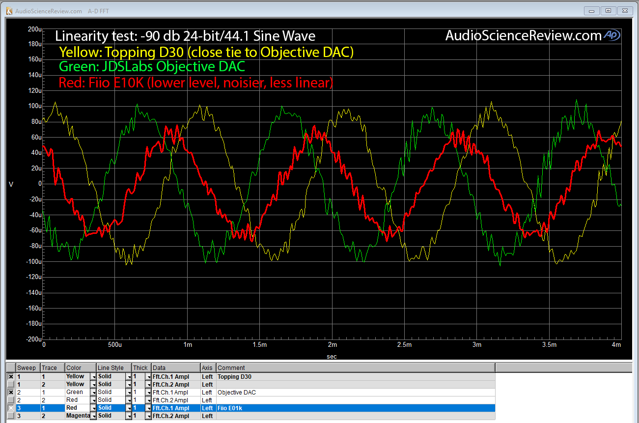
Task: Open line style dropdown for Fiio E01k row
Action: (x=129, y=408)
